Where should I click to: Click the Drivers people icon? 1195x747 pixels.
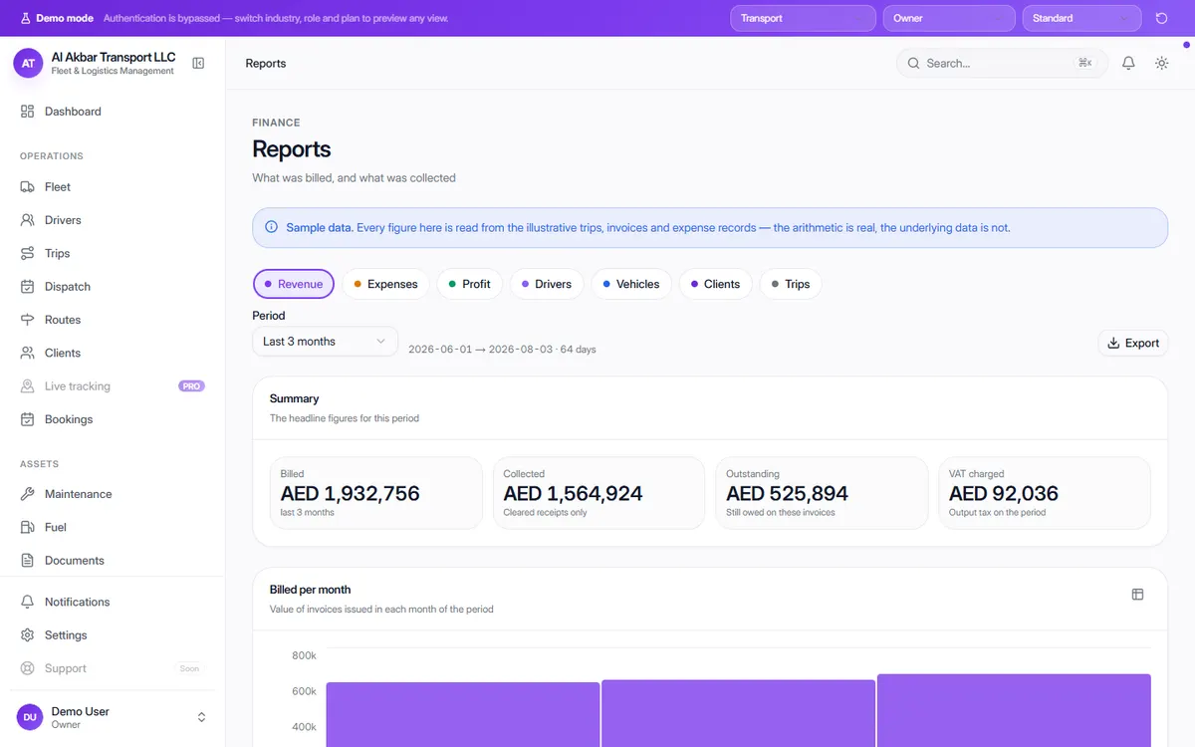28,220
